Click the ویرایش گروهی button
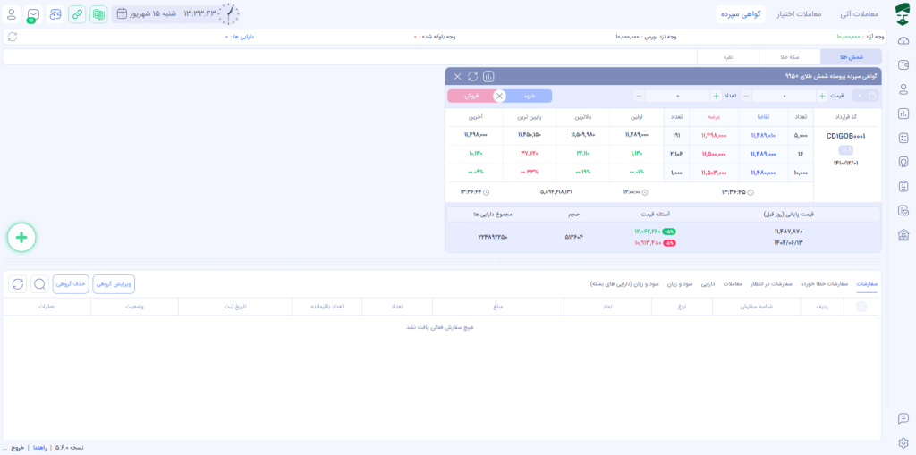This screenshot has height=455, width=916. pos(114,284)
